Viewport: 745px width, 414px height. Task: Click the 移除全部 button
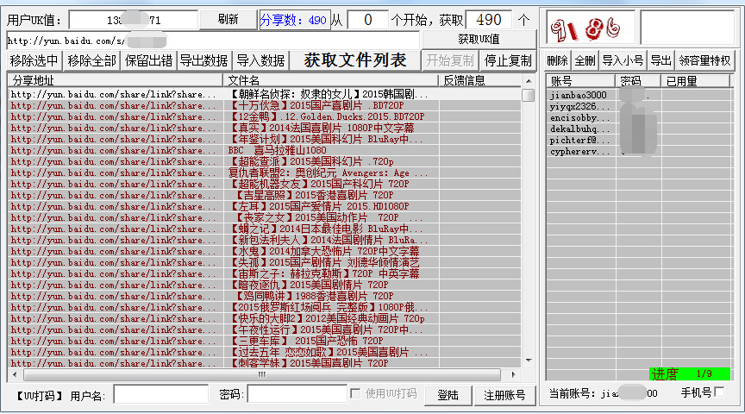(91, 60)
